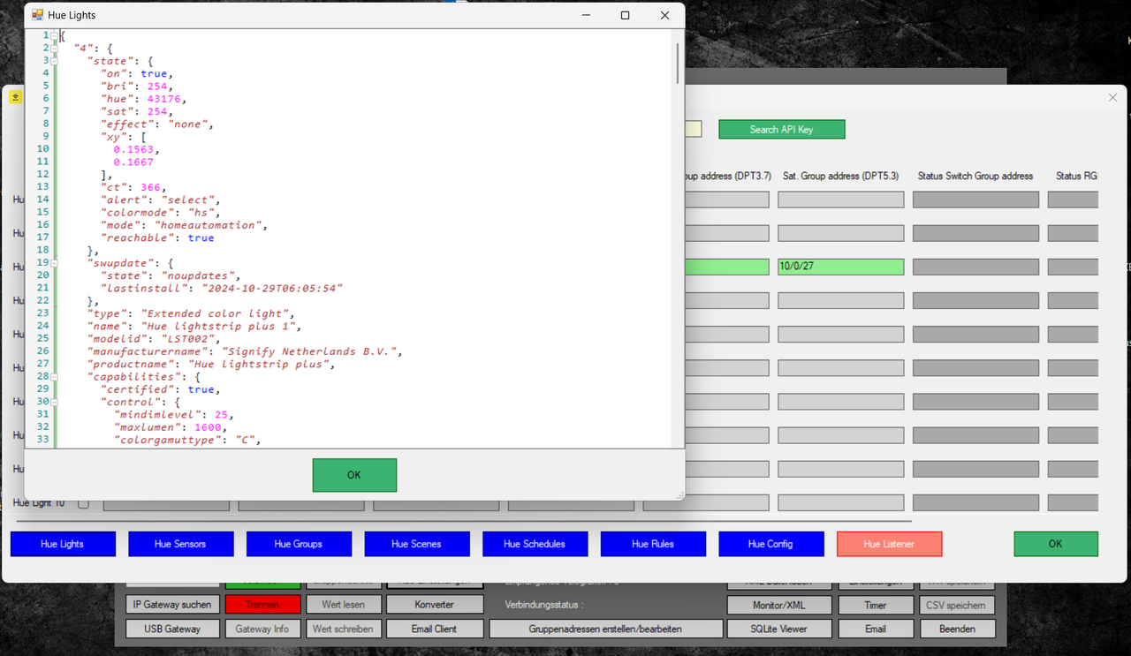Click the "modelid": "LST002" line
1131x656 pixels.
pos(153,339)
